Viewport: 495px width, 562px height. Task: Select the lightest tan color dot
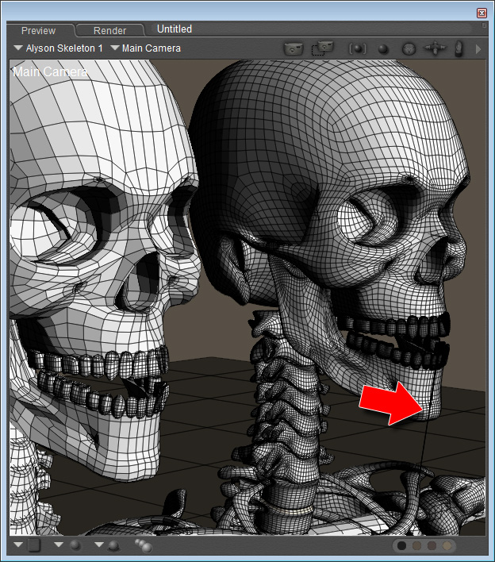pyautogui.click(x=447, y=546)
